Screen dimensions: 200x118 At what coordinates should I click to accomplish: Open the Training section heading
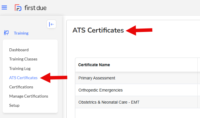21,33
